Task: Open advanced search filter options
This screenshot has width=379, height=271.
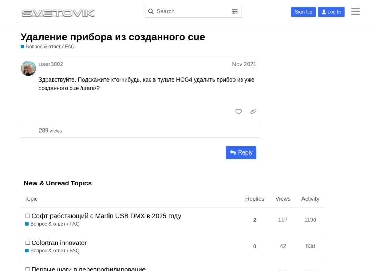Action: [x=234, y=11]
